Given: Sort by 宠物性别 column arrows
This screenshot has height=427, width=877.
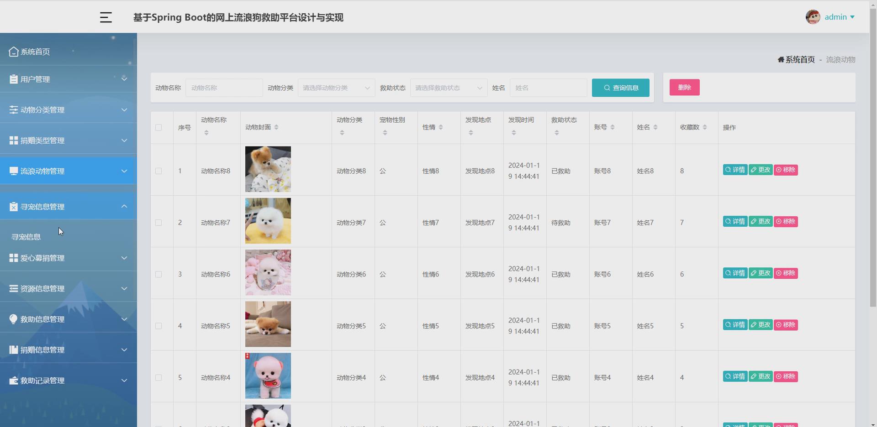Looking at the screenshot, I should 385,133.
